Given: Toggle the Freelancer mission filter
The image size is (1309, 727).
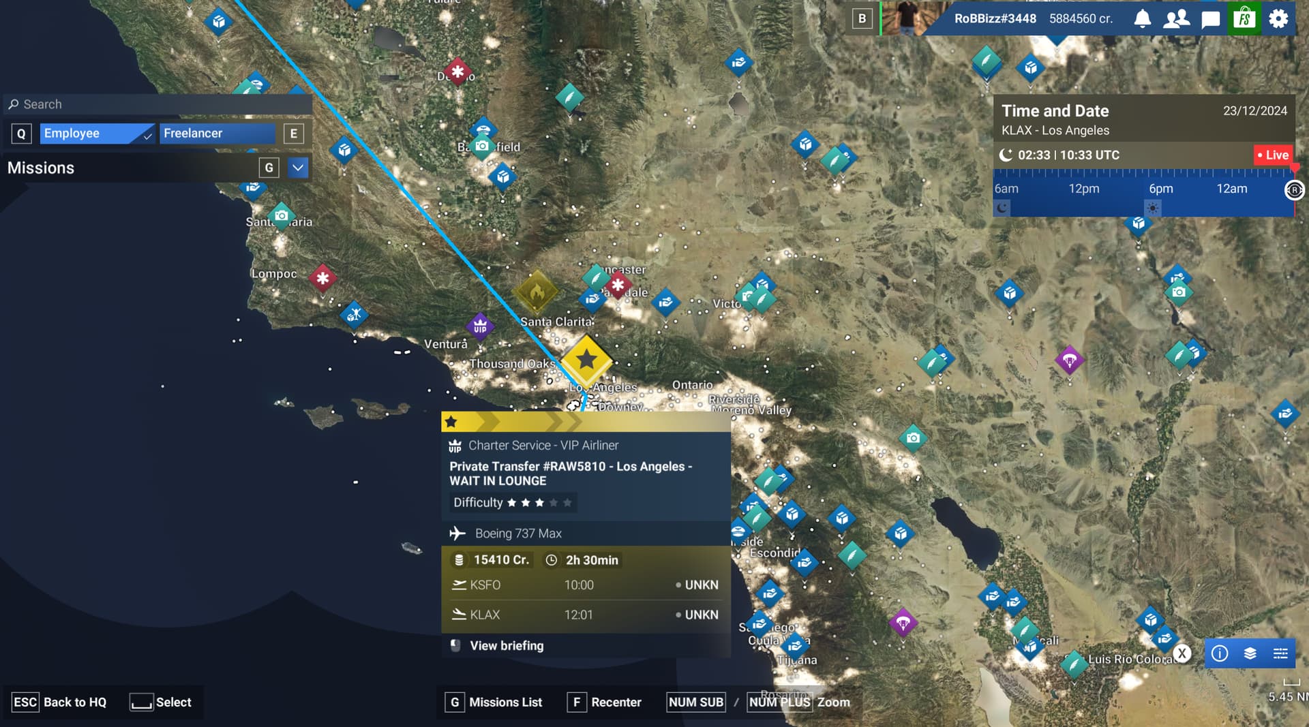Looking at the screenshot, I should pos(217,134).
